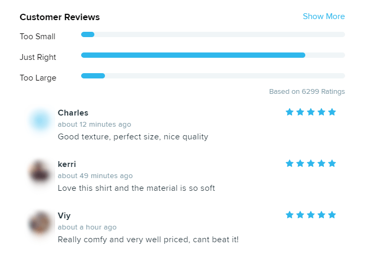Click the reviewer name Charles
Screen dimensions: 371x256
pos(73,113)
